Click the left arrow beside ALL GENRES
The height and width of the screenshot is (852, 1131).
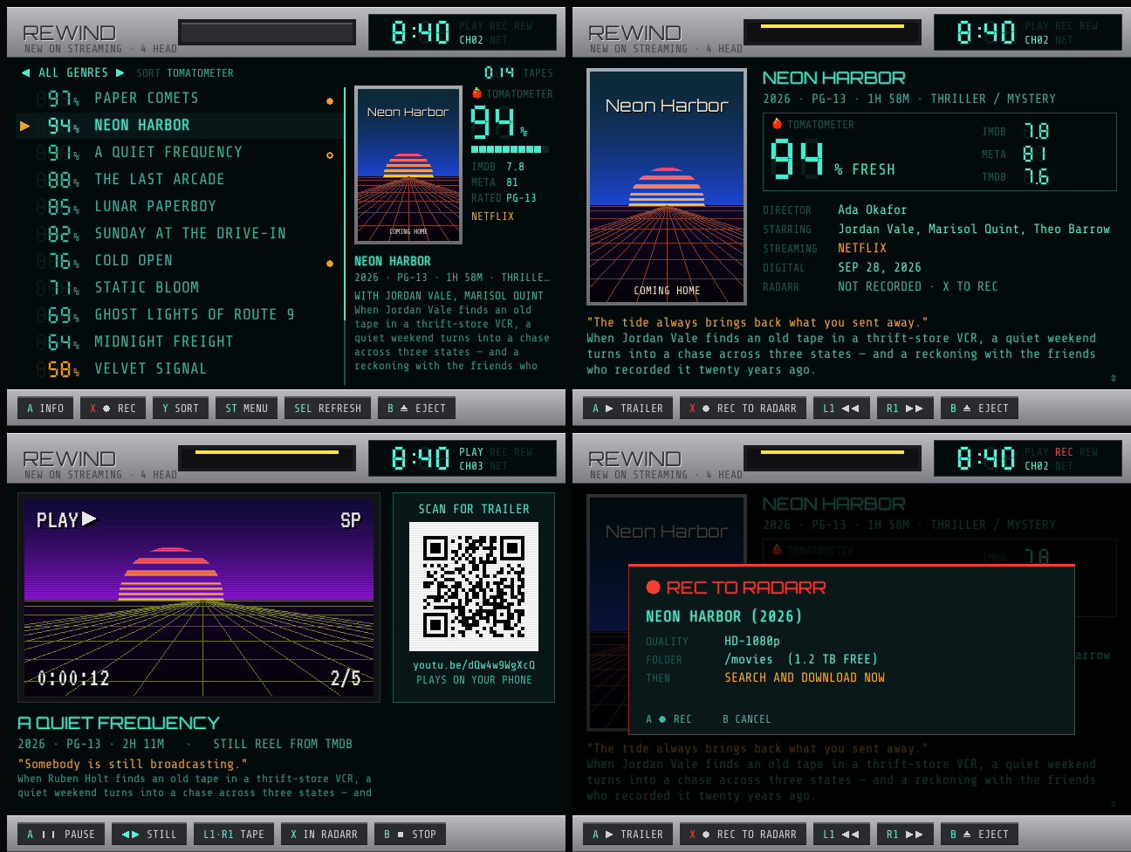[x=25, y=72]
